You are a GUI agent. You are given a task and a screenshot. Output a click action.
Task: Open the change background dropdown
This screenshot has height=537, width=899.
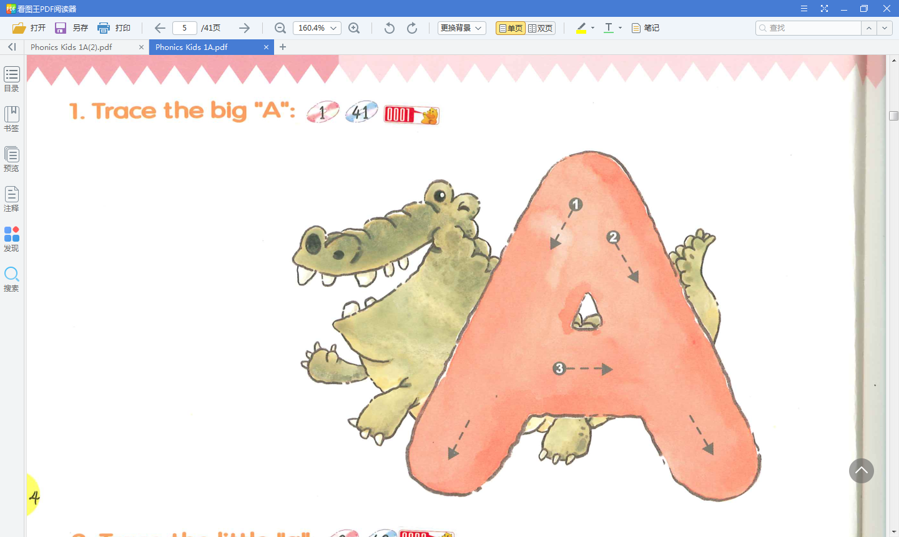(461, 28)
